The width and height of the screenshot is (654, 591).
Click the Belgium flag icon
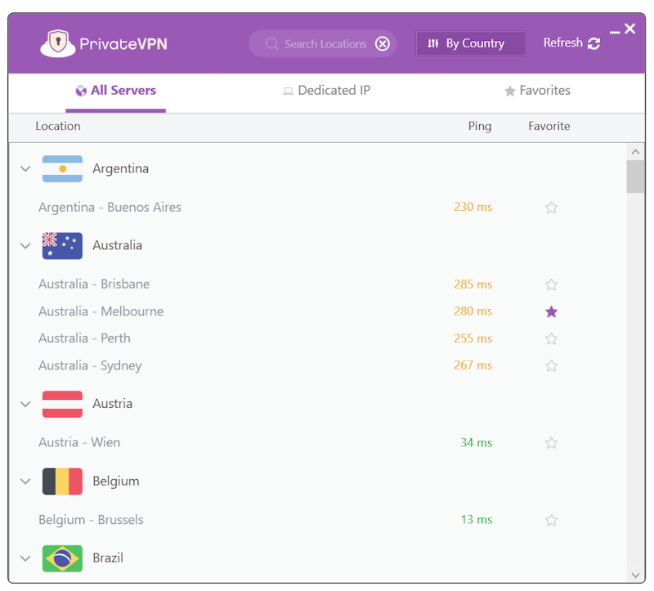(x=62, y=481)
